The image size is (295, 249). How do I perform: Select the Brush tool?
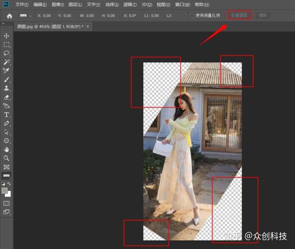click(x=6, y=80)
